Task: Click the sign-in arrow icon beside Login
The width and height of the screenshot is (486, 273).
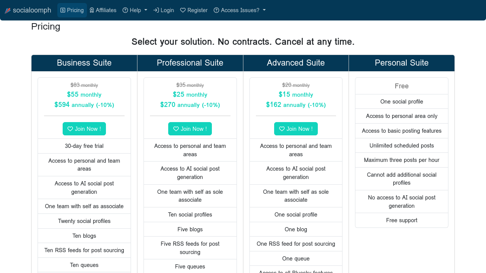Action: (156, 10)
